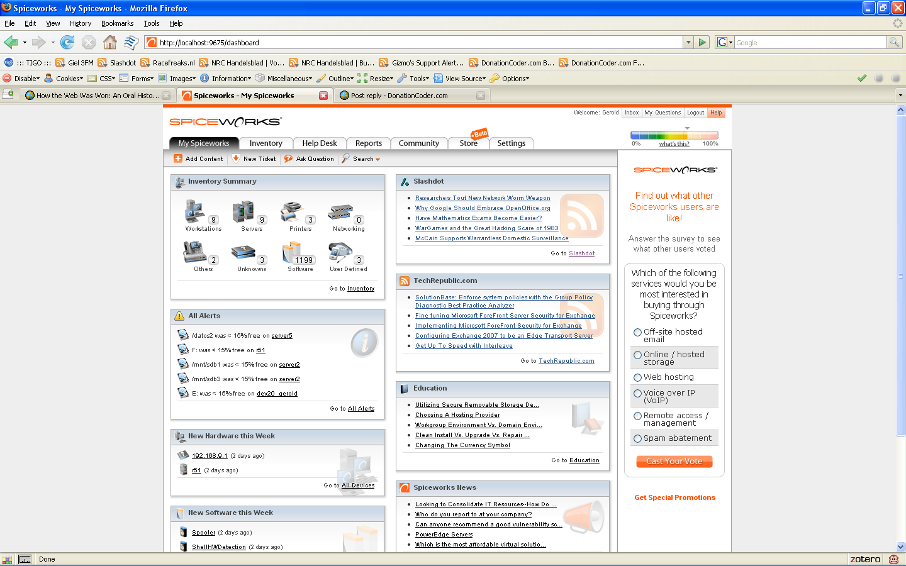Click the Slashdot bookmark in bookmarks toolbar

point(117,63)
